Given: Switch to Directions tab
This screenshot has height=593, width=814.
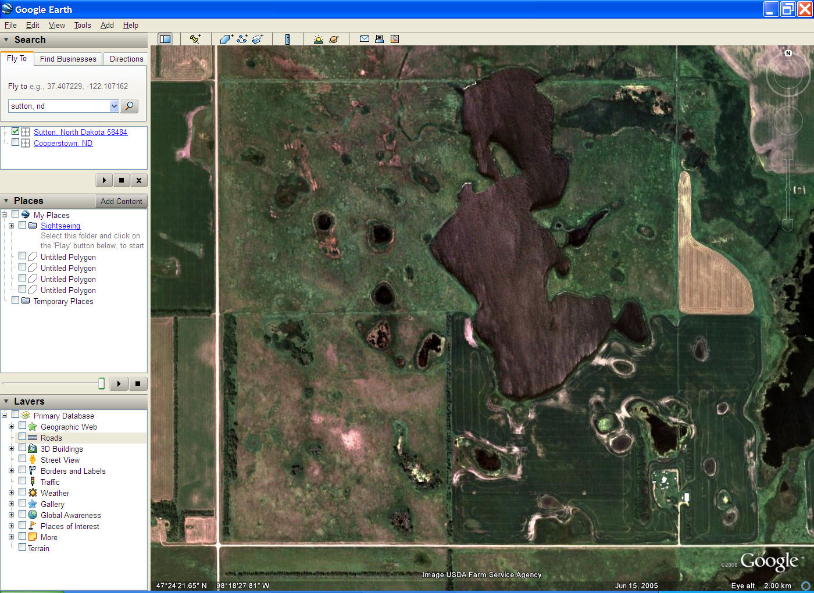Looking at the screenshot, I should 126,59.
